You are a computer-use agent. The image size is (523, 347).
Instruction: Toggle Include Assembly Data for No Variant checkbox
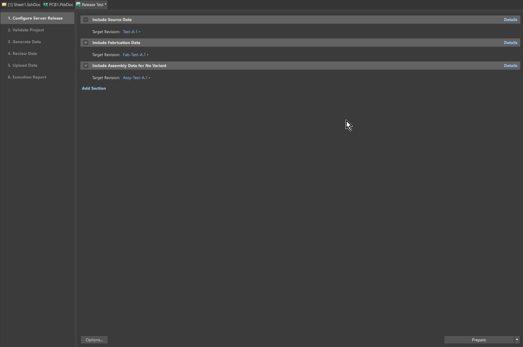86,66
